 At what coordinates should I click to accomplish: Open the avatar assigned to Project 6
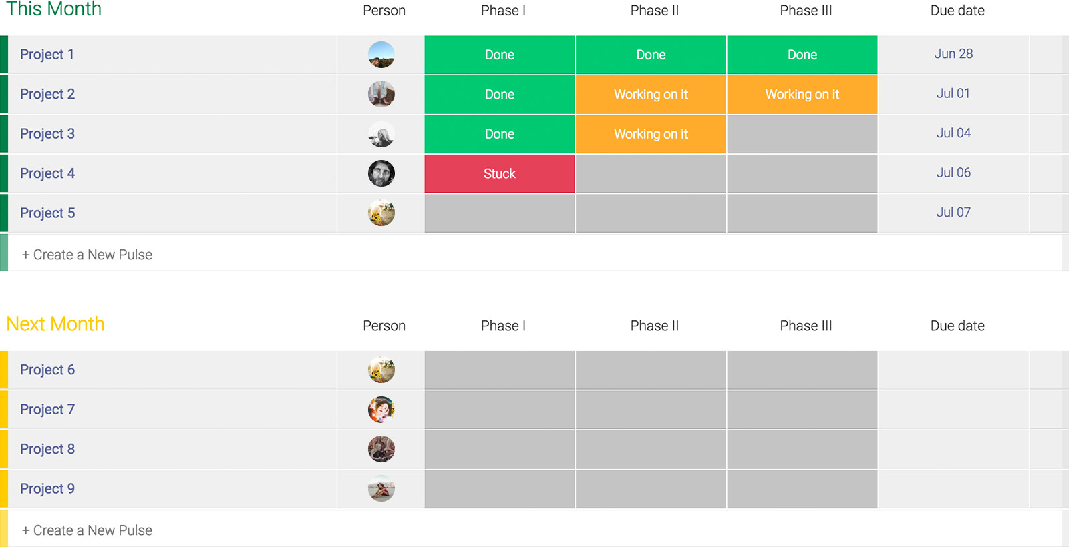tap(381, 370)
